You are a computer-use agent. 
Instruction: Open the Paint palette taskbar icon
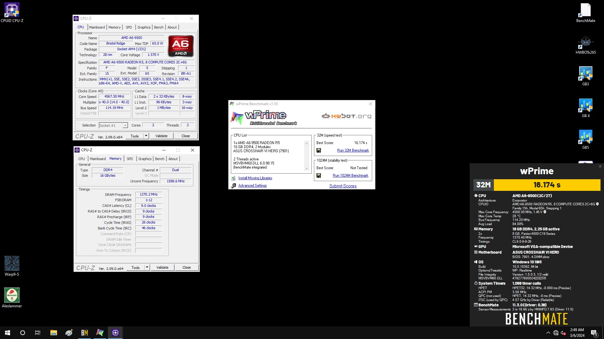click(x=69, y=333)
